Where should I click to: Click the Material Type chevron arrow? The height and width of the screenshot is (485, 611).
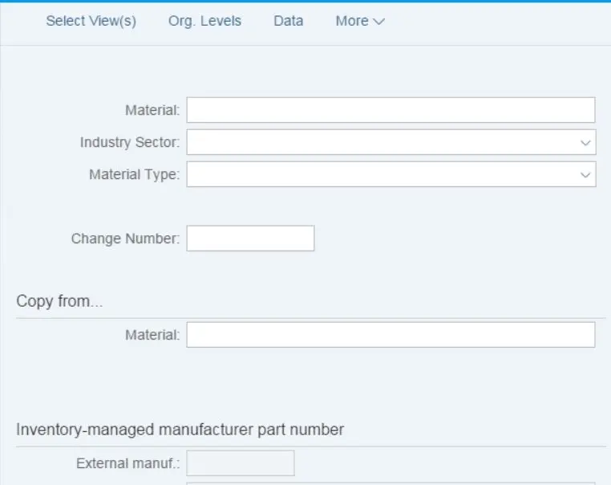click(x=585, y=175)
